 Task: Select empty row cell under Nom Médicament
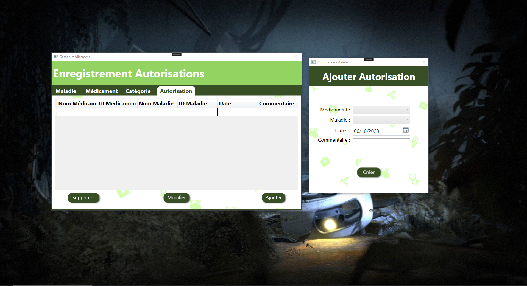coord(77,112)
